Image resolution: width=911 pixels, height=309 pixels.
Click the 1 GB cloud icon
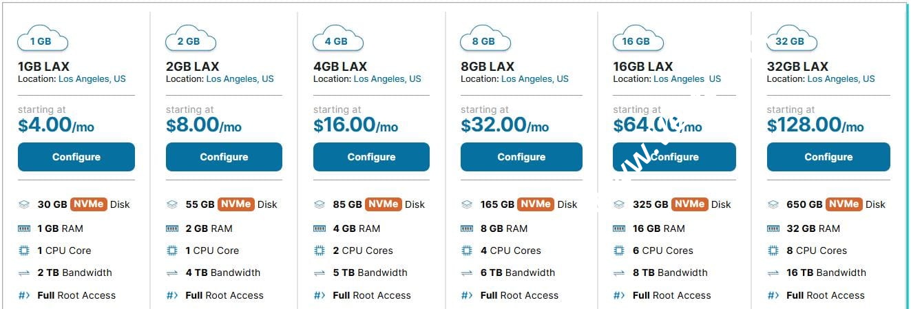42,40
